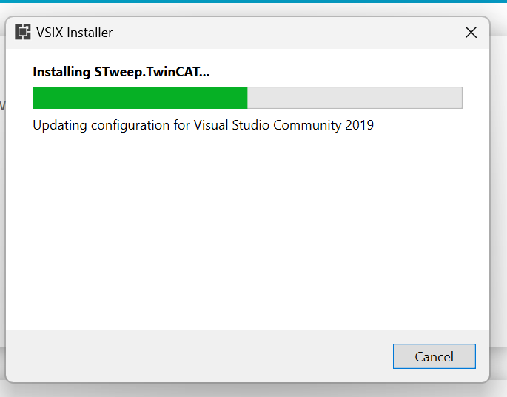Click the far right end of the progress track
This screenshot has width=507, height=397.
point(459,98)
